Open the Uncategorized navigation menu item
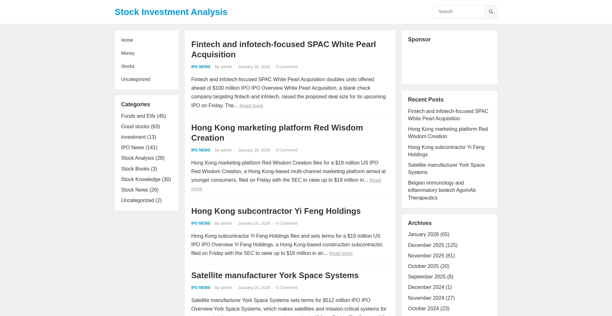 pyautogui.click(x=135, y=79)
